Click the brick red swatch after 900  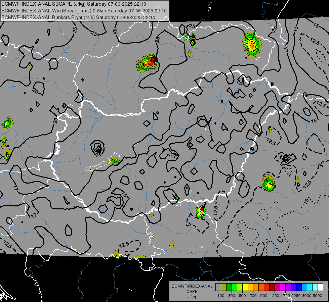coord(266,287)
